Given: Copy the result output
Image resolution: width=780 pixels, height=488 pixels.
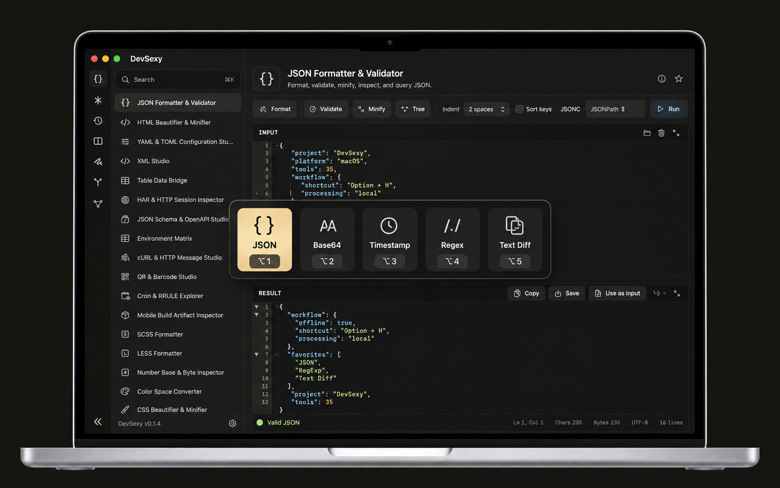Looking at the screenshot, I should tap(526, 293).
